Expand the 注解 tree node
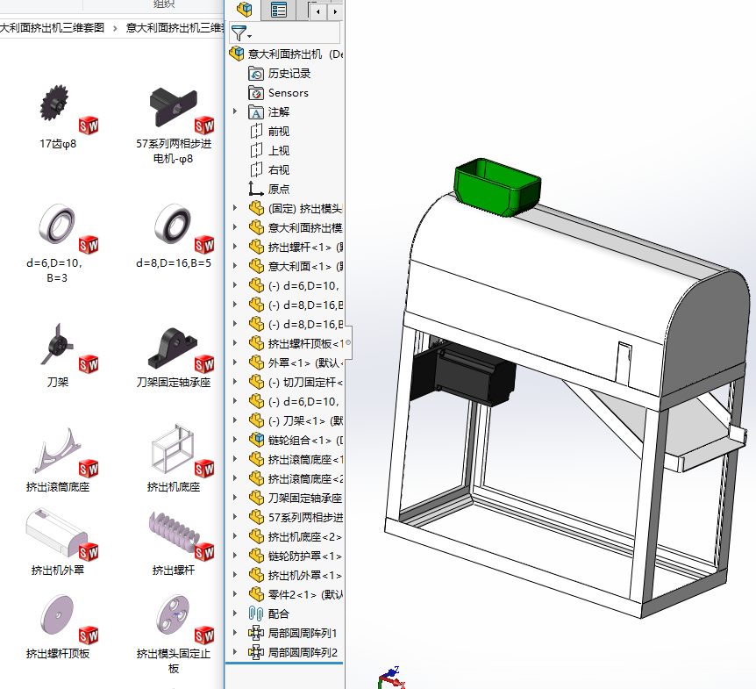The image size is (756, 689). coord(235,111)
